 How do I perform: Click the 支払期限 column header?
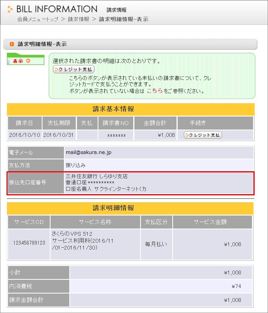59,123
